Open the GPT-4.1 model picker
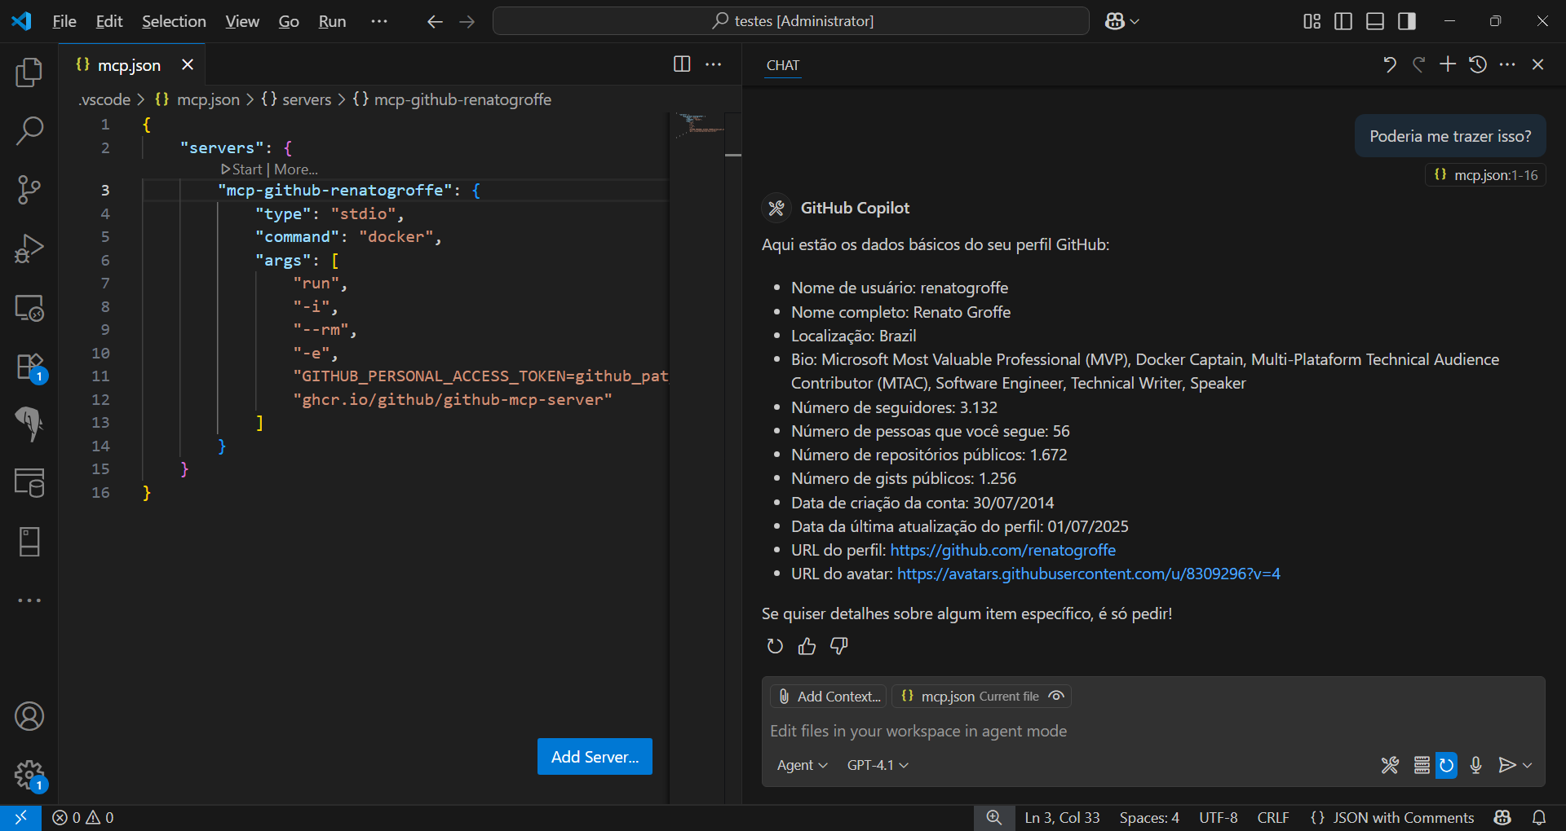 (x=878, y=765)
